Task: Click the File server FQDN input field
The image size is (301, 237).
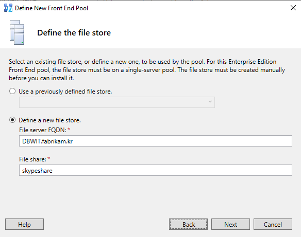Action: 156,141
